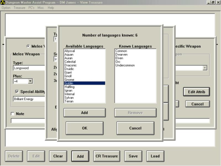Click the Edit Attrib button

tap(196, 92)
